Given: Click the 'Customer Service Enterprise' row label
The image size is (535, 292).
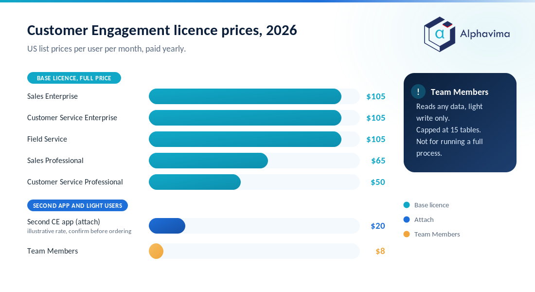Looking at the screenshot, I should pyautogui.click(x=72, y=118).
